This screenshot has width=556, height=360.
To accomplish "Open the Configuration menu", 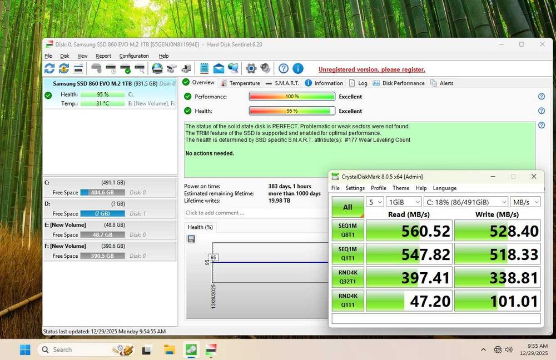I will point(134,56).
